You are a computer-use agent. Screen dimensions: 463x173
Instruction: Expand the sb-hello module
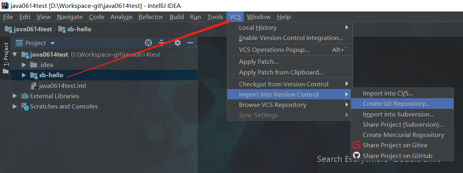point(24,75)
